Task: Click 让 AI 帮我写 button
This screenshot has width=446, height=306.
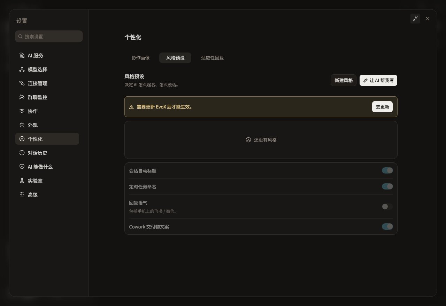Action: click(x=378, y=80)
